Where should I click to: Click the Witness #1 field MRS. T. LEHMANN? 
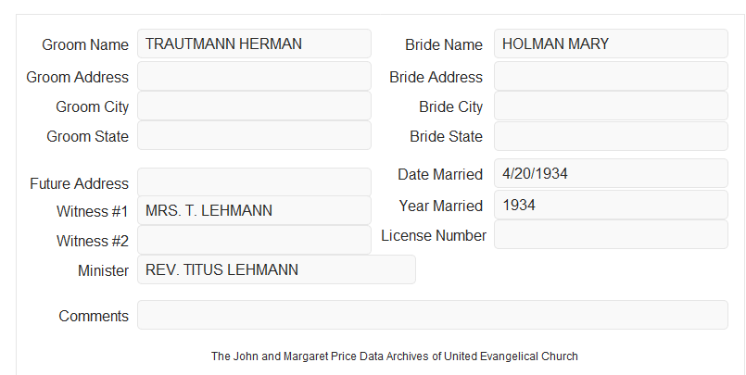(254, 210)
